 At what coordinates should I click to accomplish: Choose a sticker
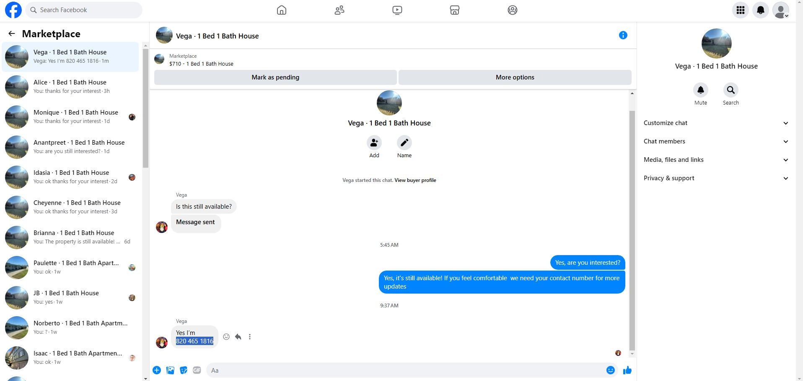[184, 370]
